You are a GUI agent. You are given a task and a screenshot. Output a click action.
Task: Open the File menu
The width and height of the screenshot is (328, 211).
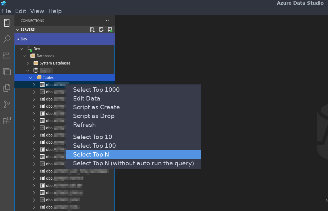6,11
